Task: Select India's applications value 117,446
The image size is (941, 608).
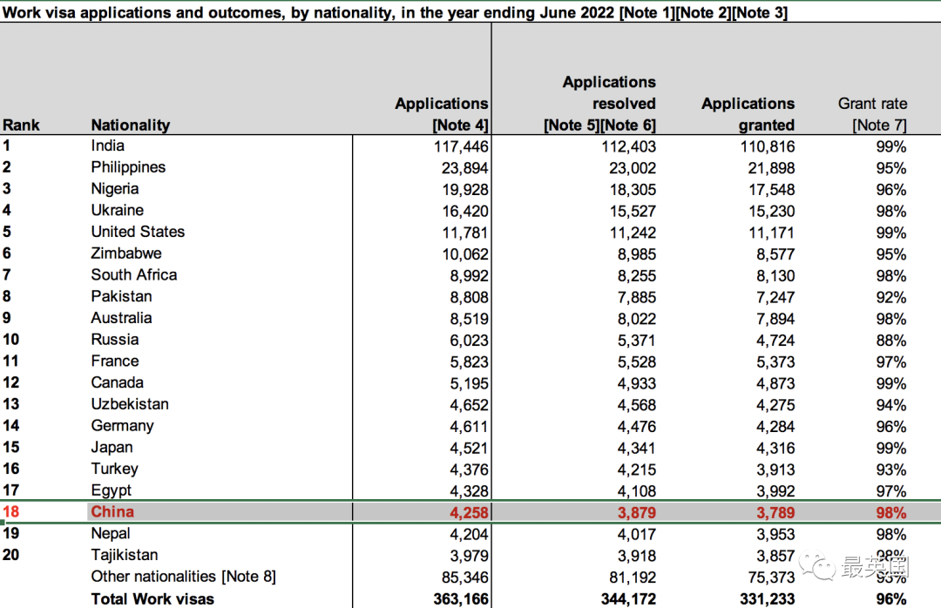Action: 461,147
